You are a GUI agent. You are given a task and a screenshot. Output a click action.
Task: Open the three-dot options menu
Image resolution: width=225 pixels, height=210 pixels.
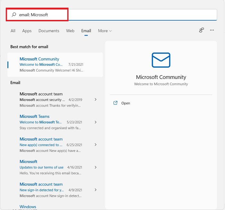click(x=212, y=30)
